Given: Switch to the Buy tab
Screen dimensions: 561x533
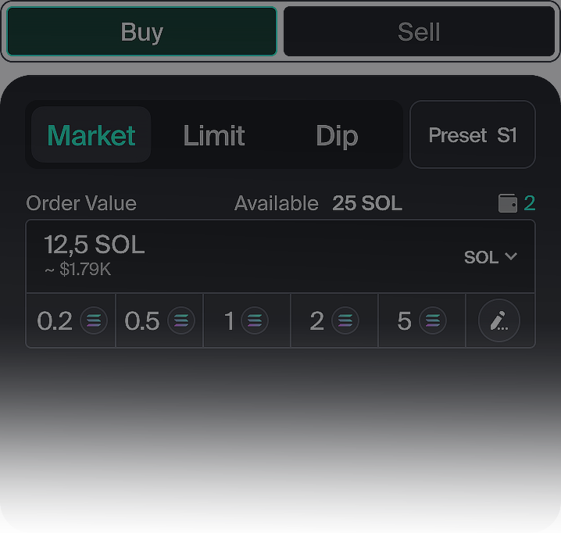Looking at the screenshot, I should coord(141,32).
